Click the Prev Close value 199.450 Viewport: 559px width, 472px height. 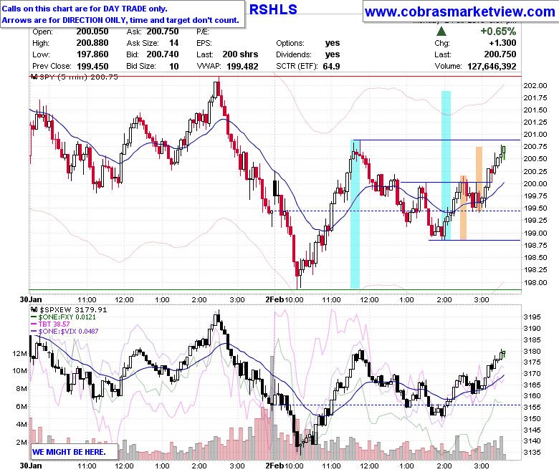(x=92, y=66)
